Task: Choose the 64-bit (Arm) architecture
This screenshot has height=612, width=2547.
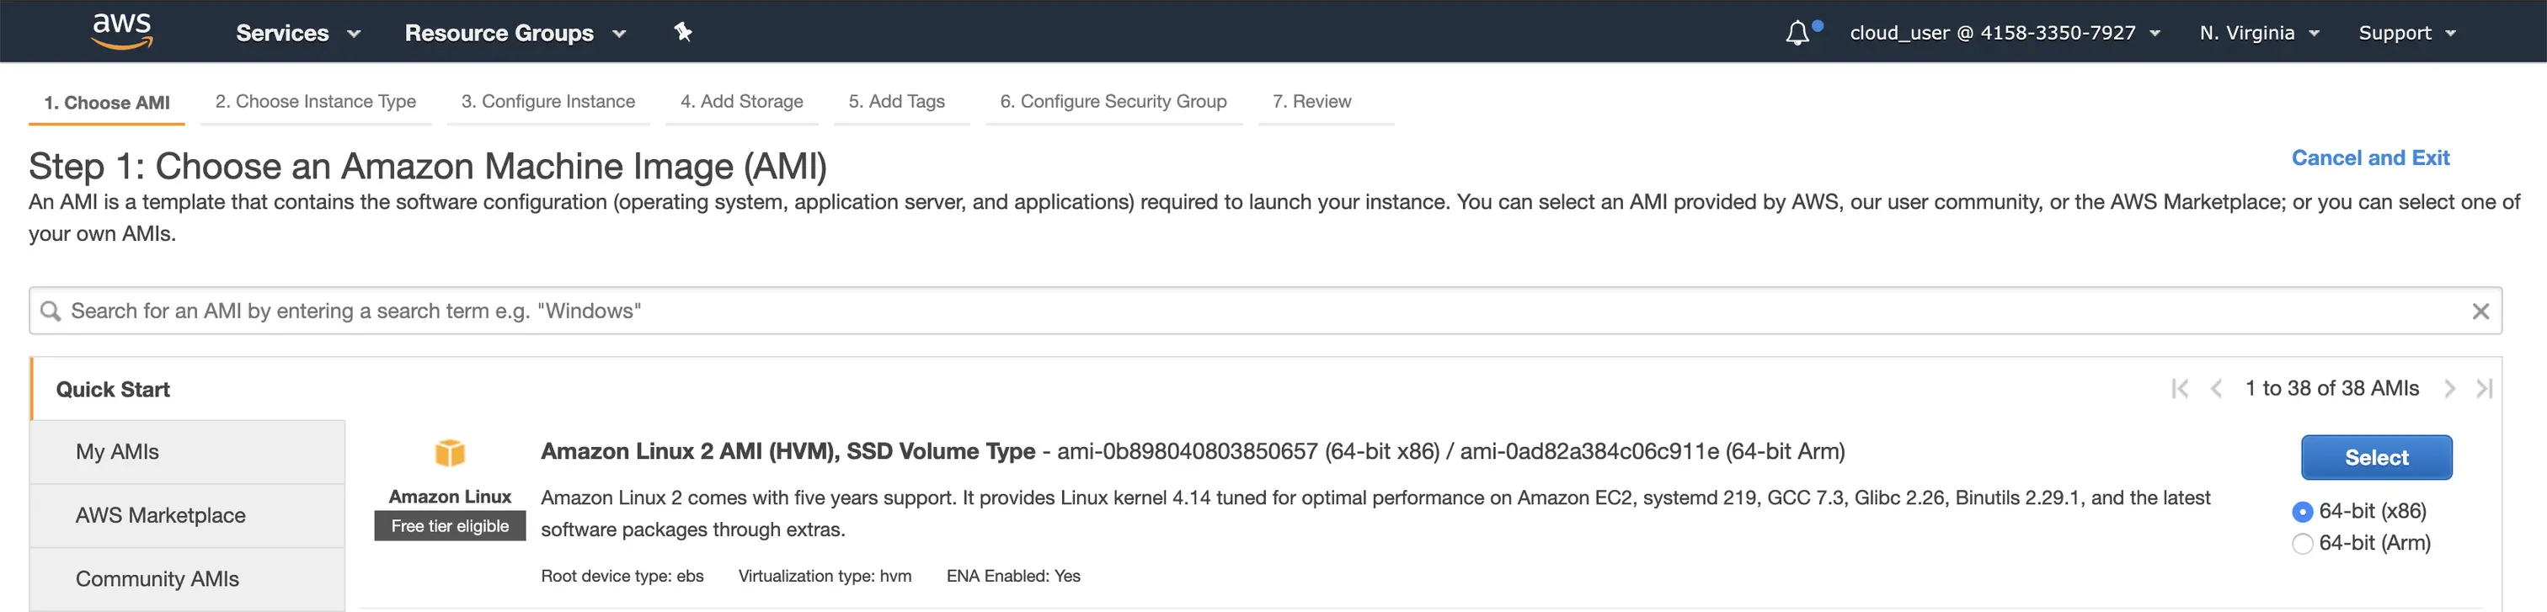Action: tap(2302, 543)
